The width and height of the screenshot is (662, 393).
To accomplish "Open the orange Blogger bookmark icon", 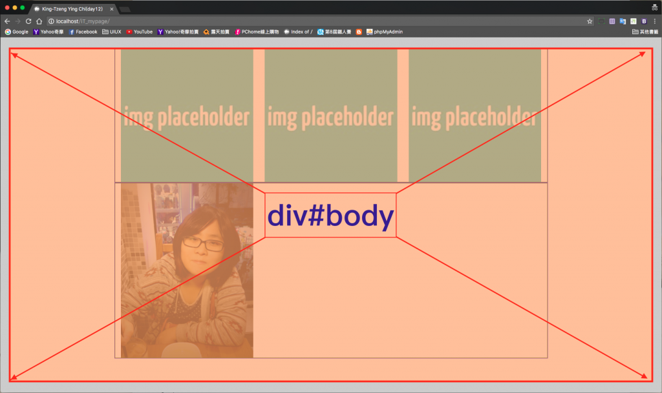I will click(359, 32).
